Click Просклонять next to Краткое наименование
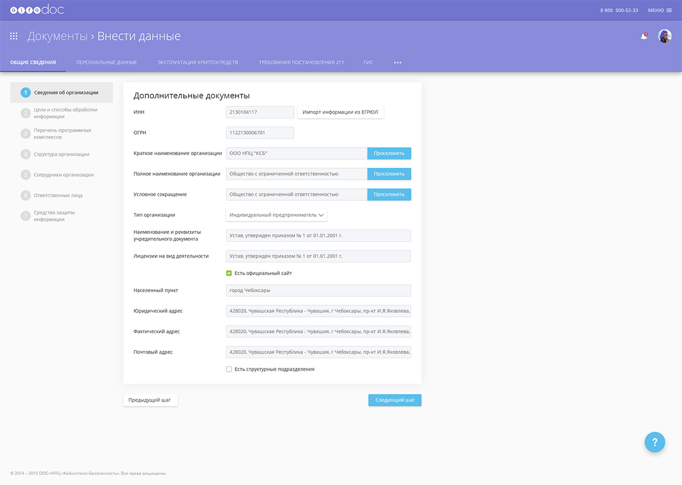The image size is (682, 485). click(389, 153)
